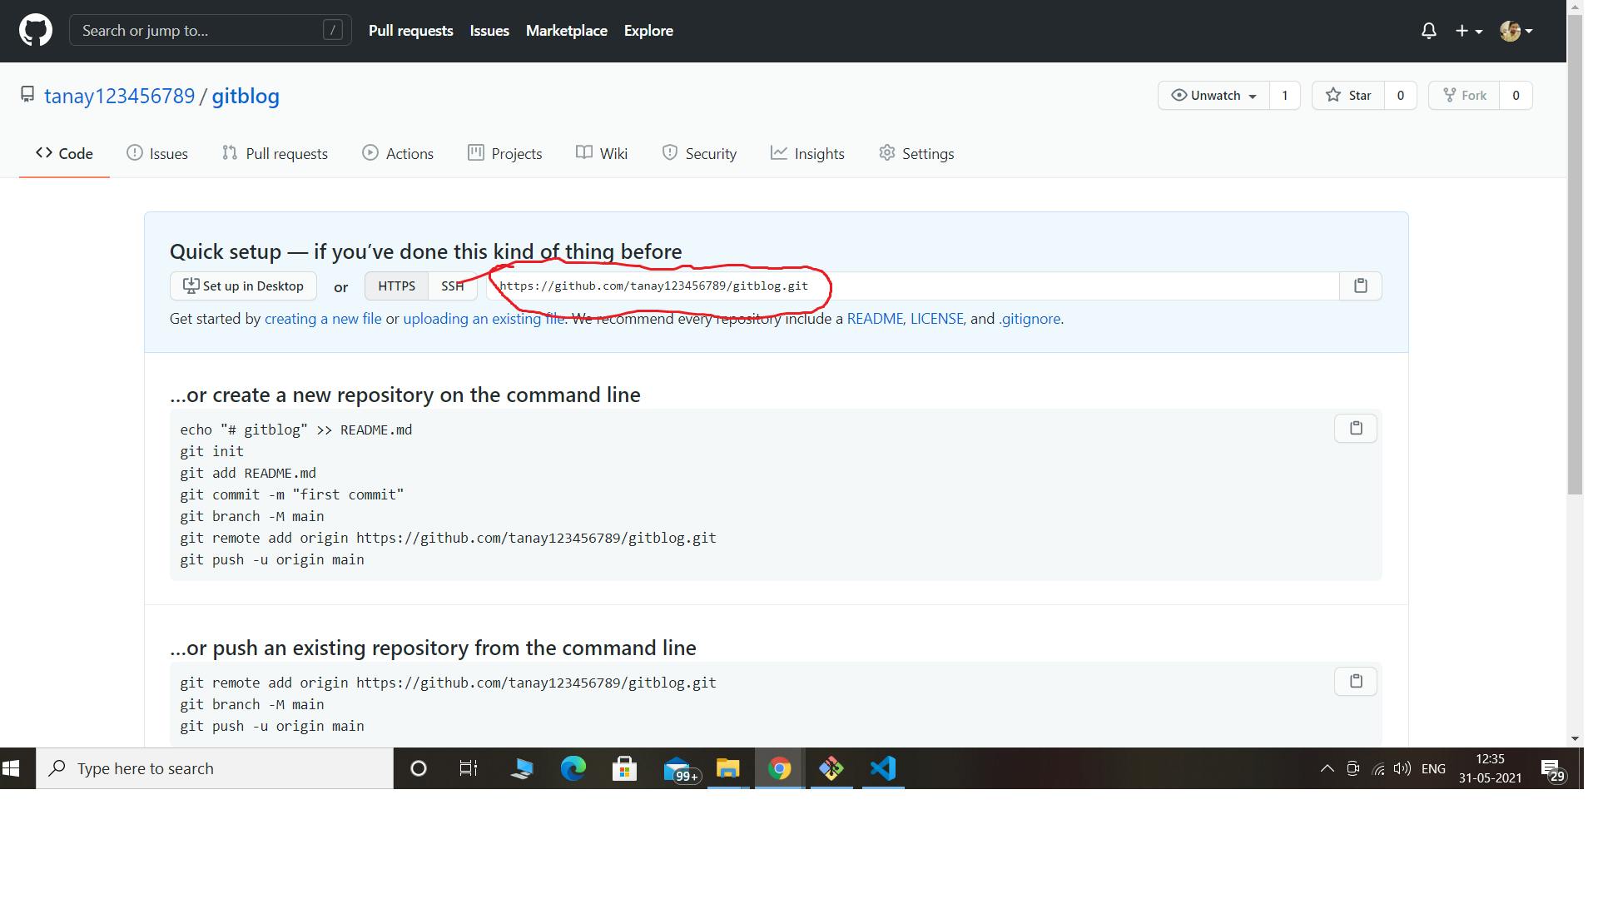Open Visual Studio Code from taskbar
Viewport: 1598px width, 899px height.
882,768
